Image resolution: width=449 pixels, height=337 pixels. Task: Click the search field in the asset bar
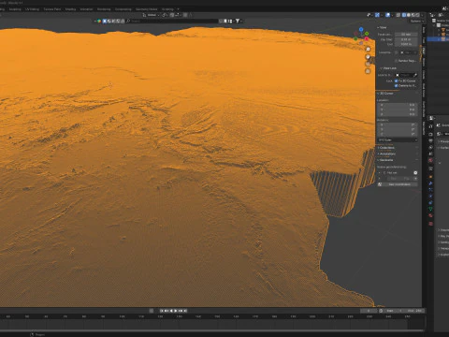pyautogui.click(x=173, y=21)
